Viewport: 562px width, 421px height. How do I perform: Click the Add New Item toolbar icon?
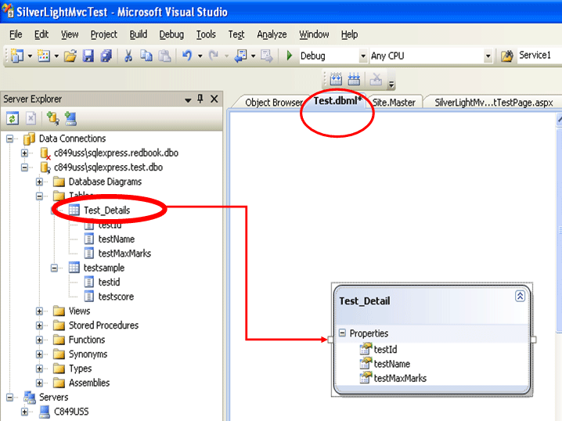point(44,56)
